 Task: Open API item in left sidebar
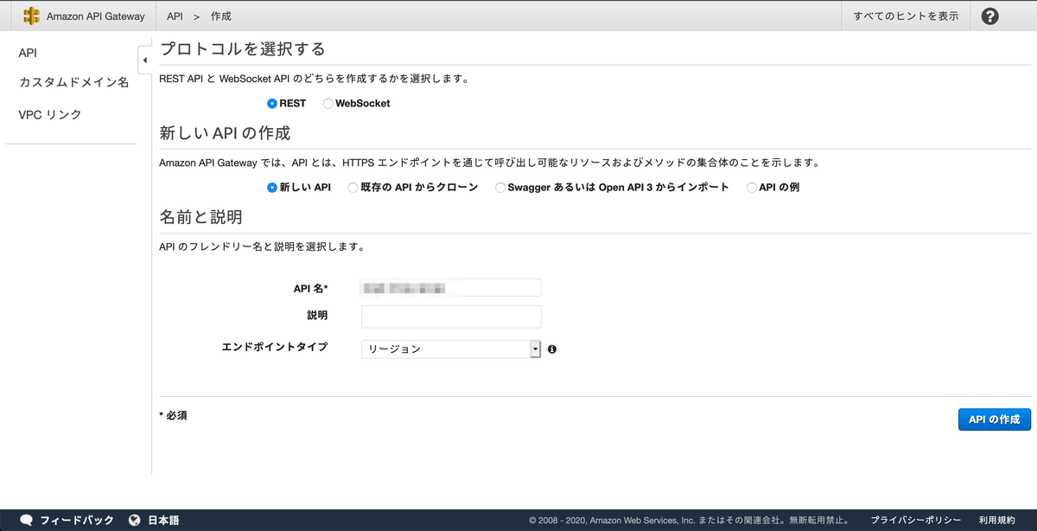pos(28,53)
